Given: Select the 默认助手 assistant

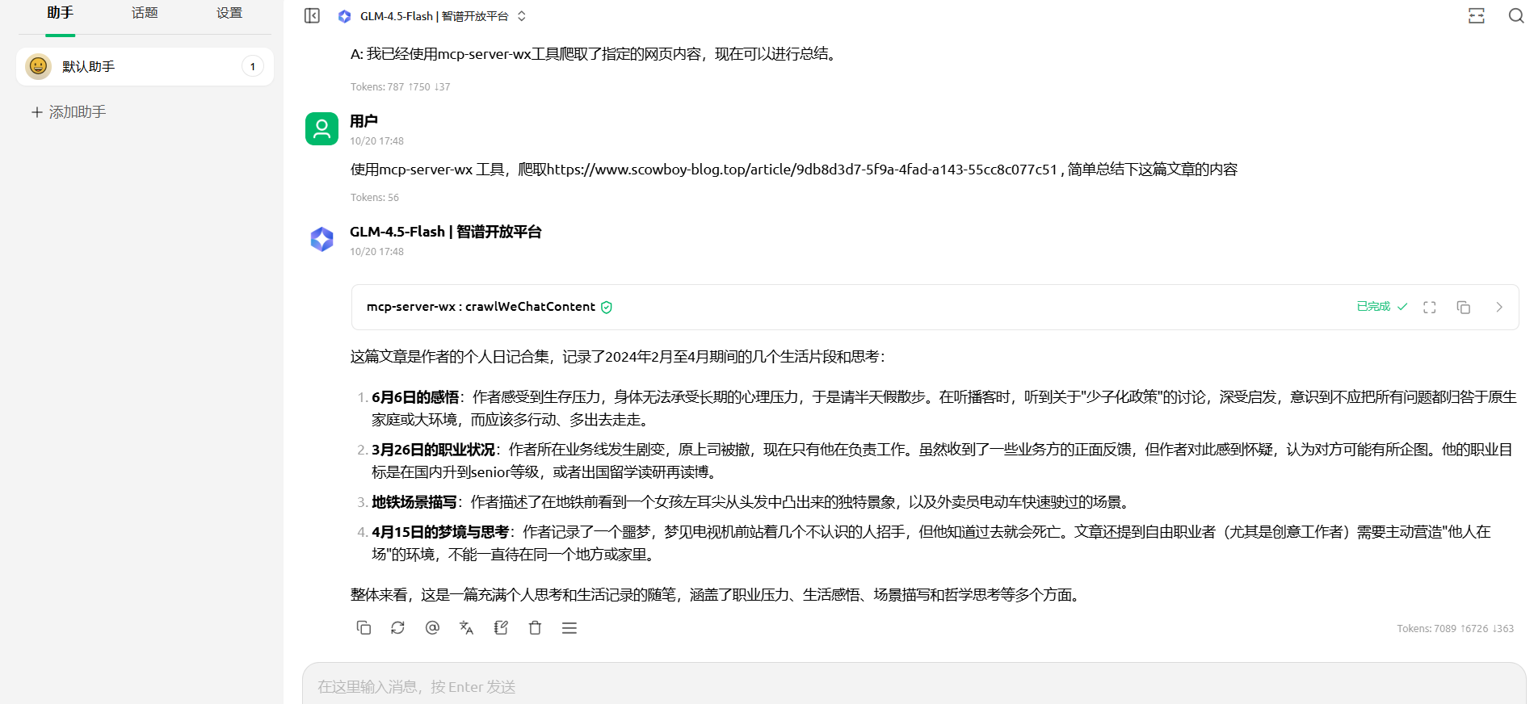Looking at the screenshot, I should coord(145,66).
